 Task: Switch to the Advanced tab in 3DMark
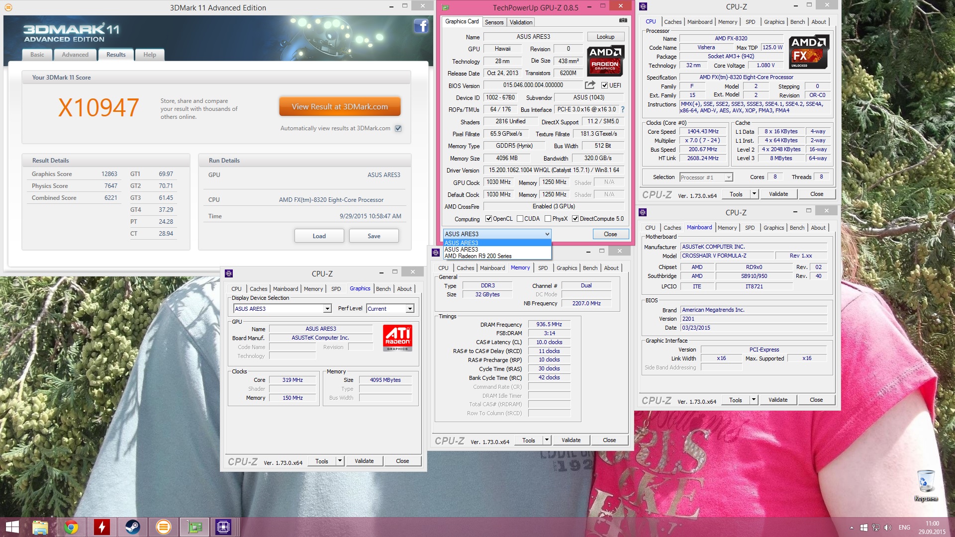click(x=75, y=55)
